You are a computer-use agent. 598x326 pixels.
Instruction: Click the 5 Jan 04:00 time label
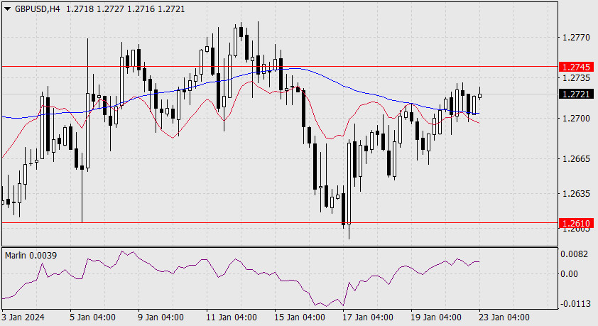[x=92, y=317]
